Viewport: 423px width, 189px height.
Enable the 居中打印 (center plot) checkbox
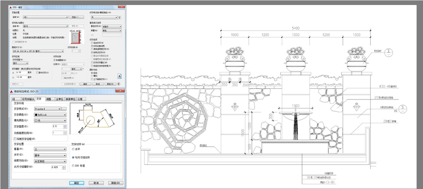click(37, 72)
